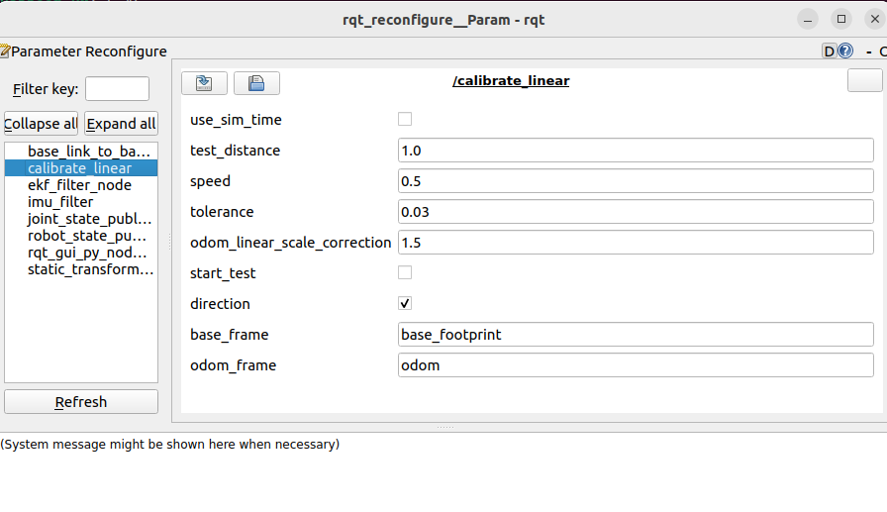
Task: Click the Collapse all button
Action: pyautogui.click(x=41, y=124)
